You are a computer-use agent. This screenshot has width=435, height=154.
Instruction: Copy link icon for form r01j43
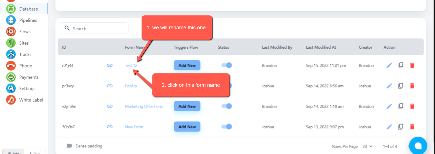(110, 65)
